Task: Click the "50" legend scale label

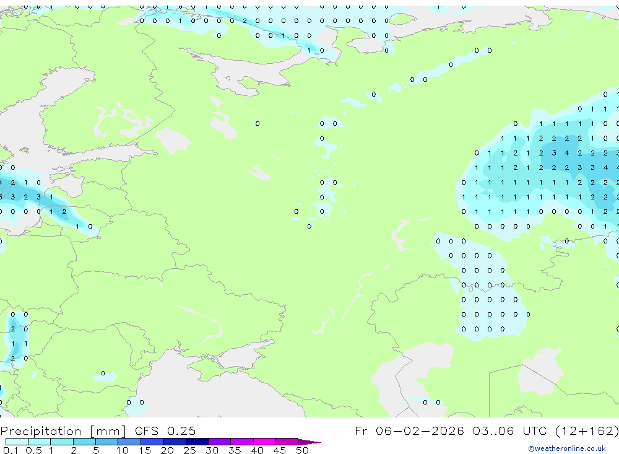Action: tap(303, 450)
